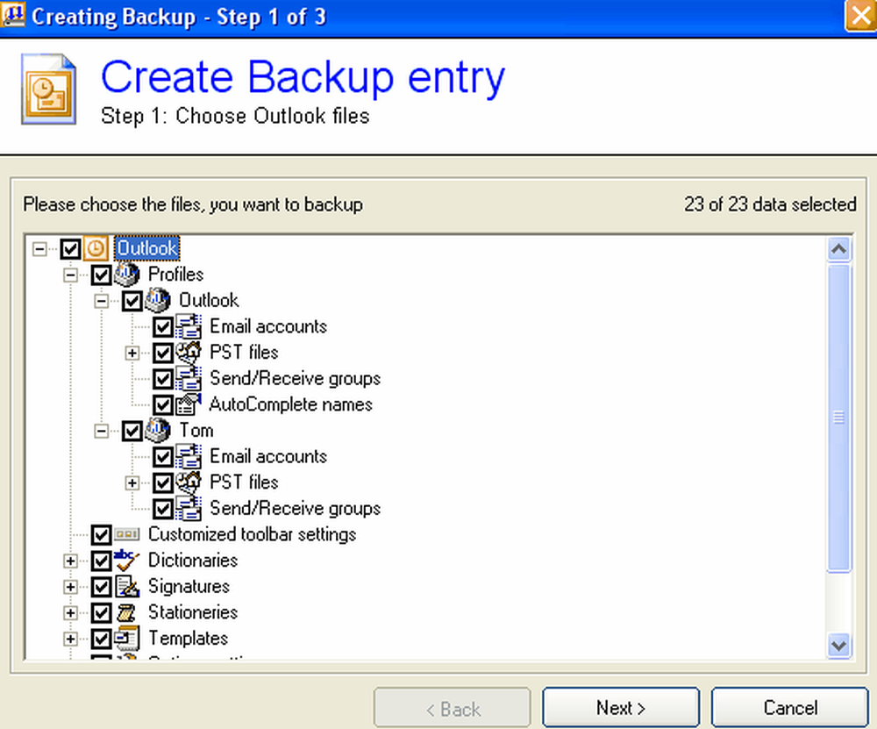Click the PST files icon under Tom
Viewport: 877px width, 729px height.
[189, 482]
